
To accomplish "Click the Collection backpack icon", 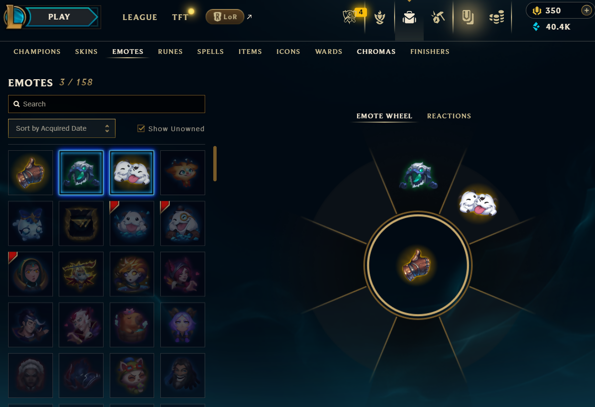I will pos(409,18).
